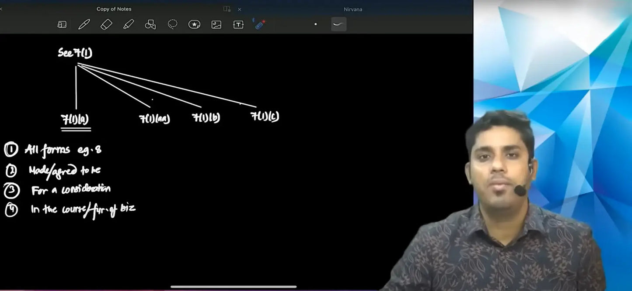The width and height of the screenshot is (632, 291).
Task: Open split view icon beside Copy of Notes
Action: [x=227, y=9]
